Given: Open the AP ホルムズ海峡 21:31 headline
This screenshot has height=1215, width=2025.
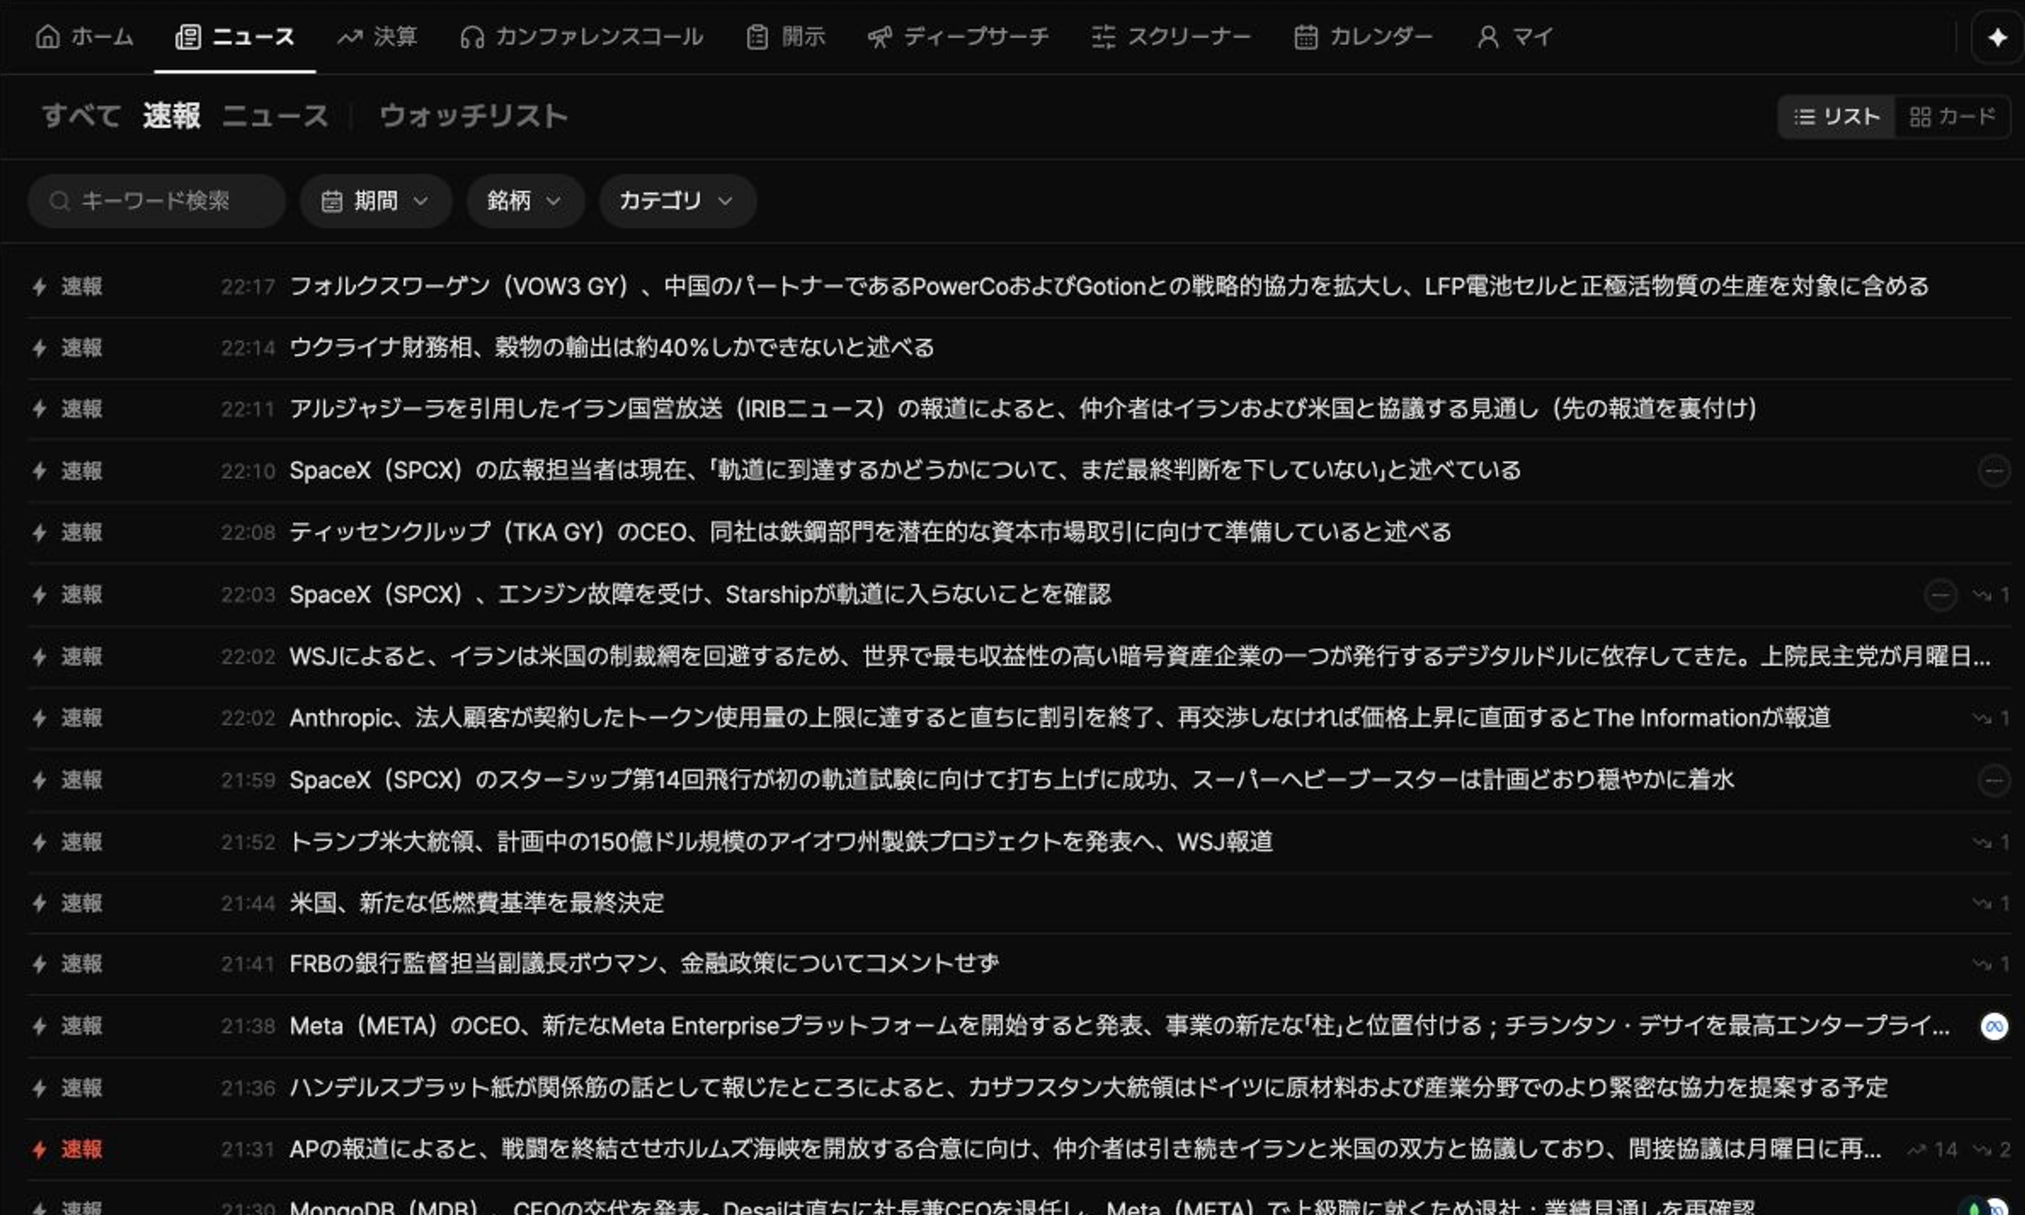Looking at the screenshot, I should (1085, 1149).
